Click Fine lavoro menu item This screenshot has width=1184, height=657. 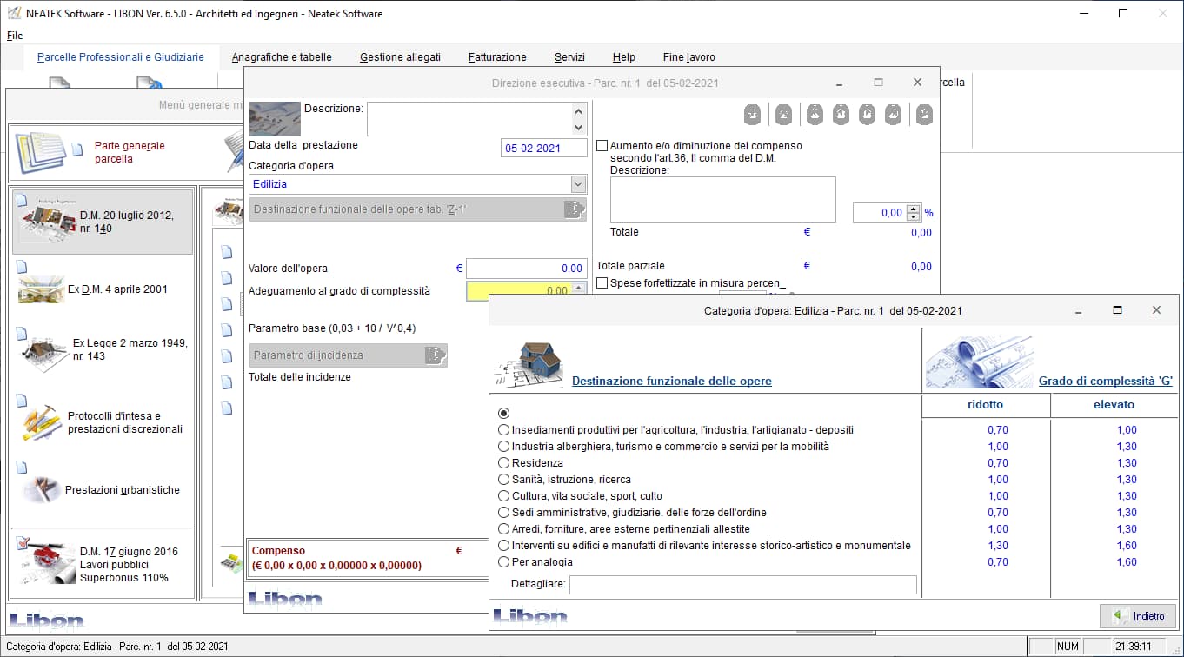[x=688, y=57]
